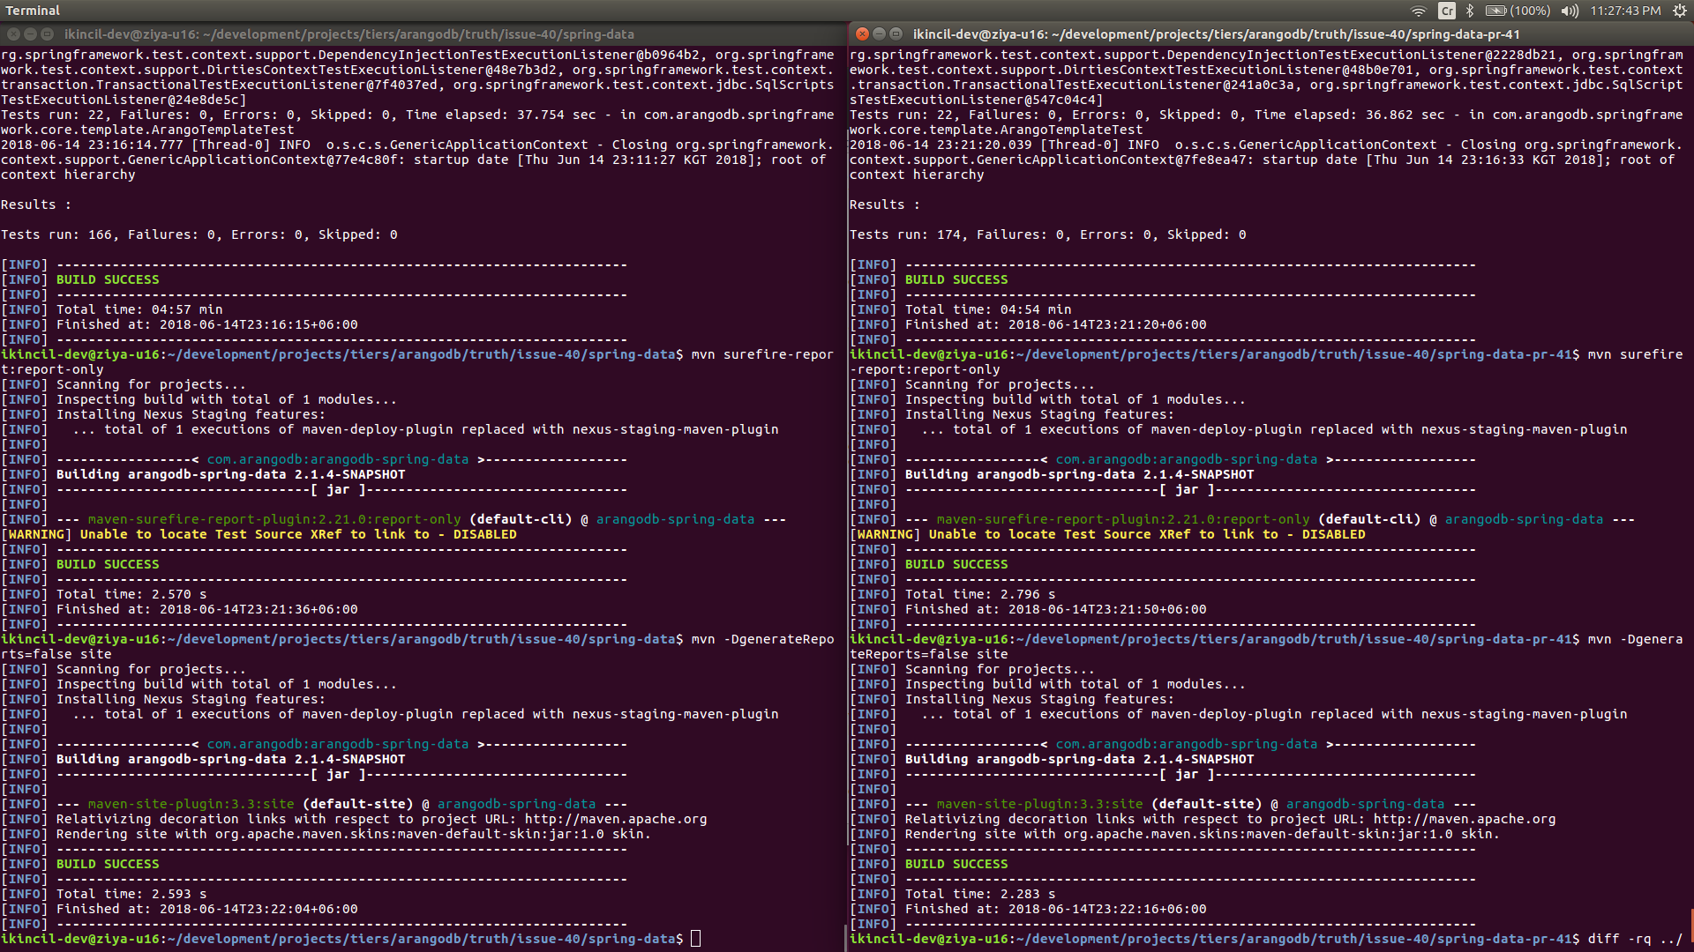
Task: Click 'Tests run: 174' results line
Action: [x=1048, y=234]
